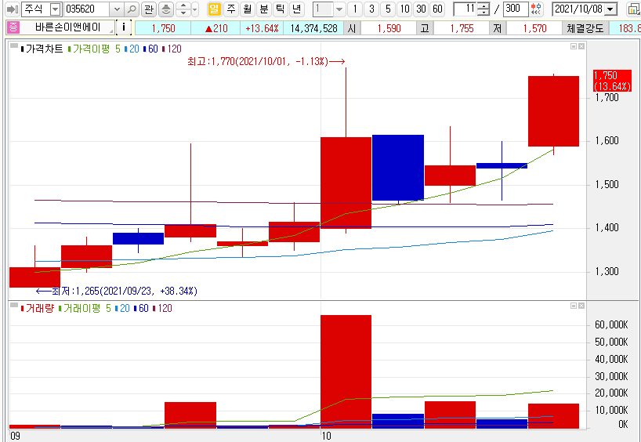Select the 주 weekly period
Viewport: 641px width, 442px height.
(231, 9)
